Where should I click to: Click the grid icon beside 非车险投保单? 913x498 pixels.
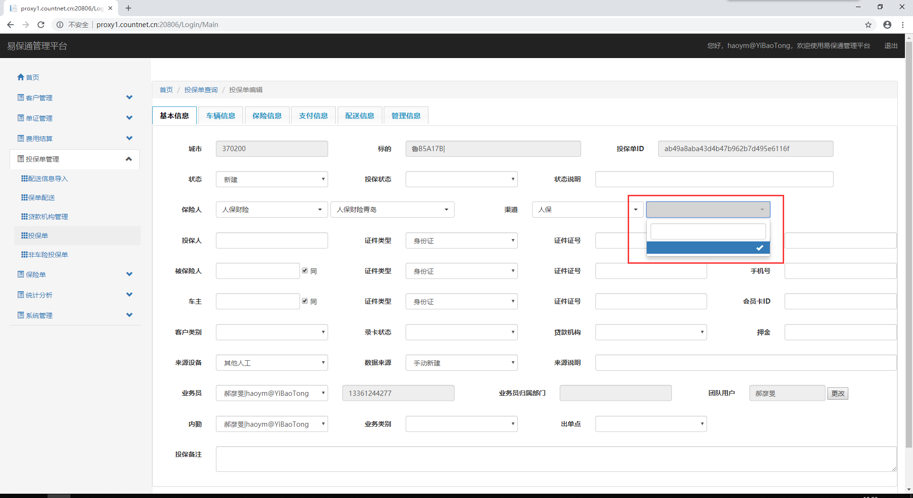(x=24, y=255)
